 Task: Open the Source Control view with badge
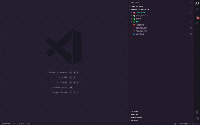[x=197, y=17]
